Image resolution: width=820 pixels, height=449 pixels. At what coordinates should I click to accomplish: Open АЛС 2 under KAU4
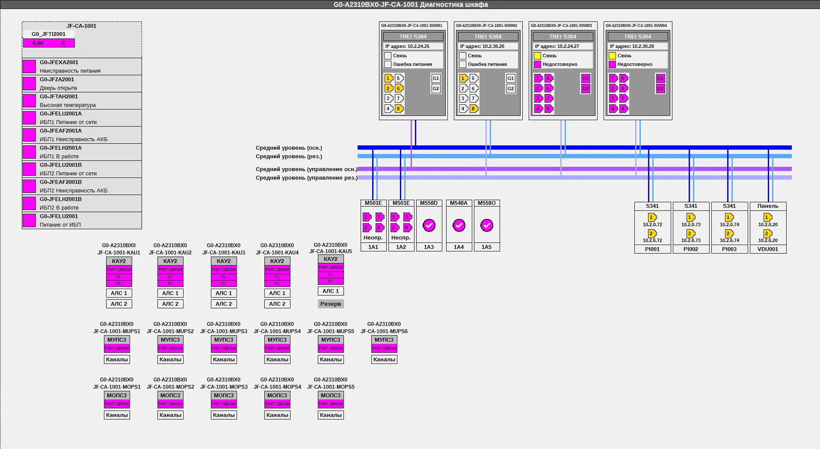pyautogui.click(x=277, y=304)
